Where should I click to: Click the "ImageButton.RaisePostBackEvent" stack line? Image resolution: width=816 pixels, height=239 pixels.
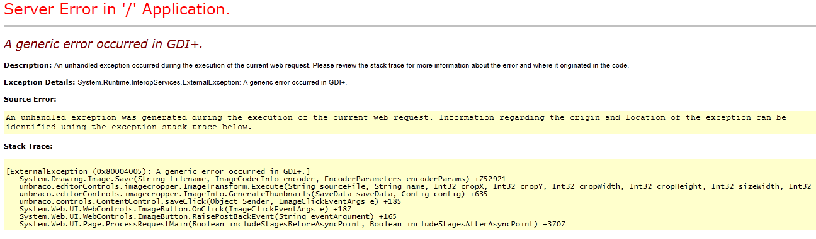208,216
